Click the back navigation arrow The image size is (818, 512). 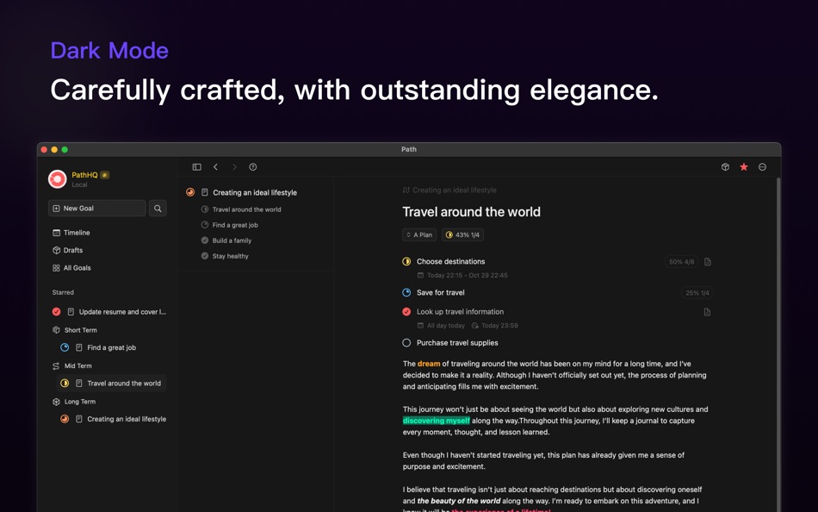click(216, 167)
